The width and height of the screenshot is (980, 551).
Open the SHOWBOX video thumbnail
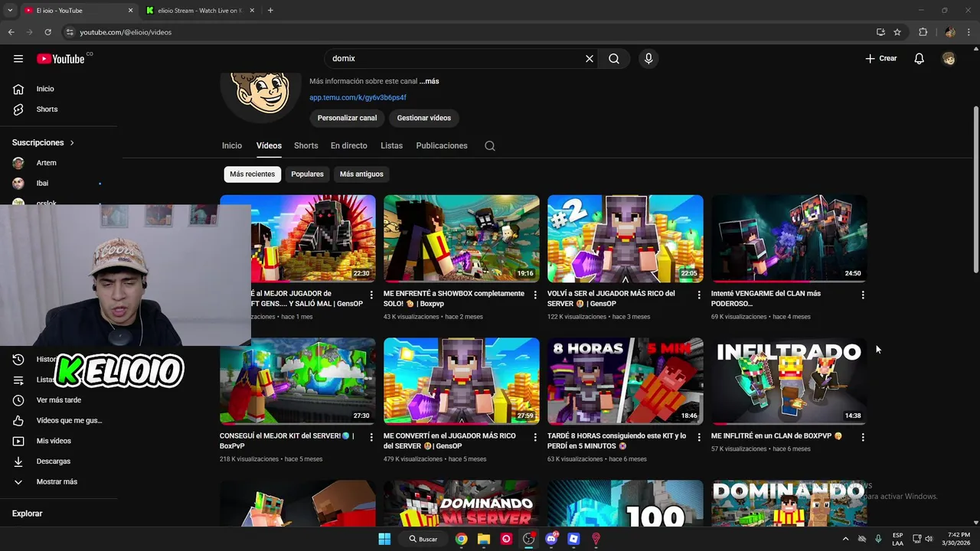click(462, 238)
